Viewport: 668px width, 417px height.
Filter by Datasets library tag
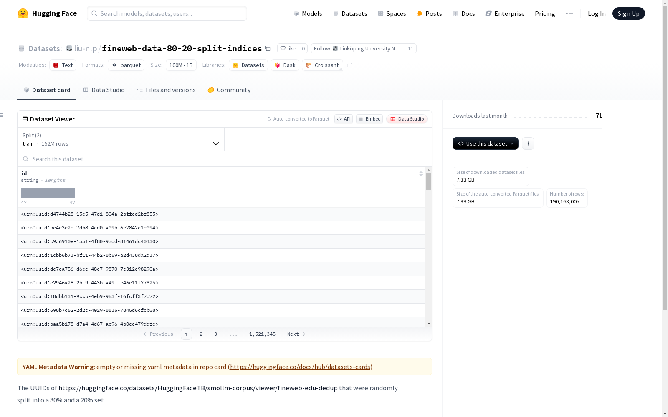[248, 65]
